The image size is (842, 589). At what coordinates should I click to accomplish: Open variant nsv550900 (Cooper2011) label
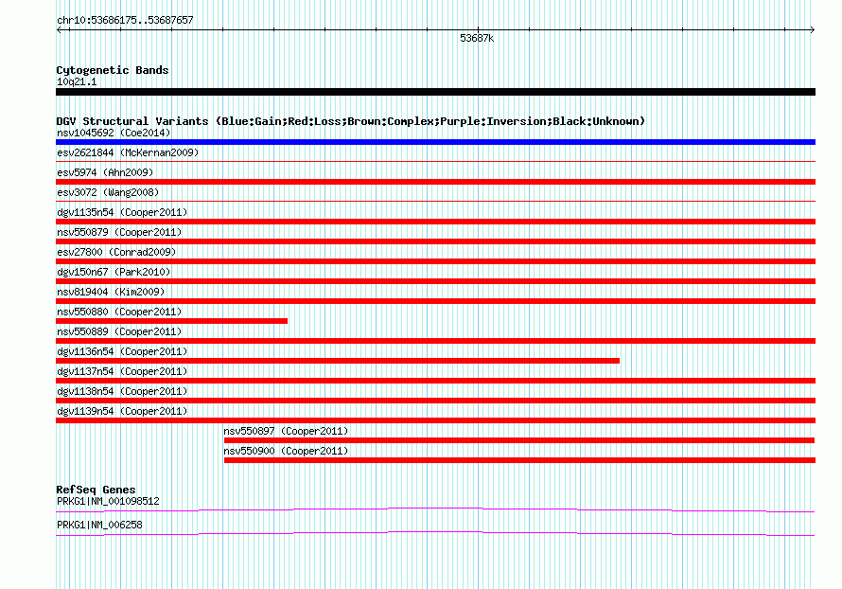(287, 451)
